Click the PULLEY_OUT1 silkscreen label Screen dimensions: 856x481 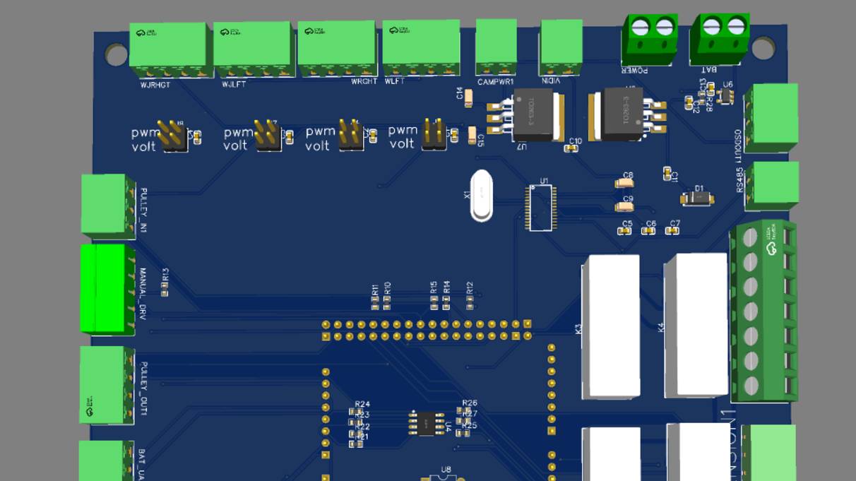point(143,388)
